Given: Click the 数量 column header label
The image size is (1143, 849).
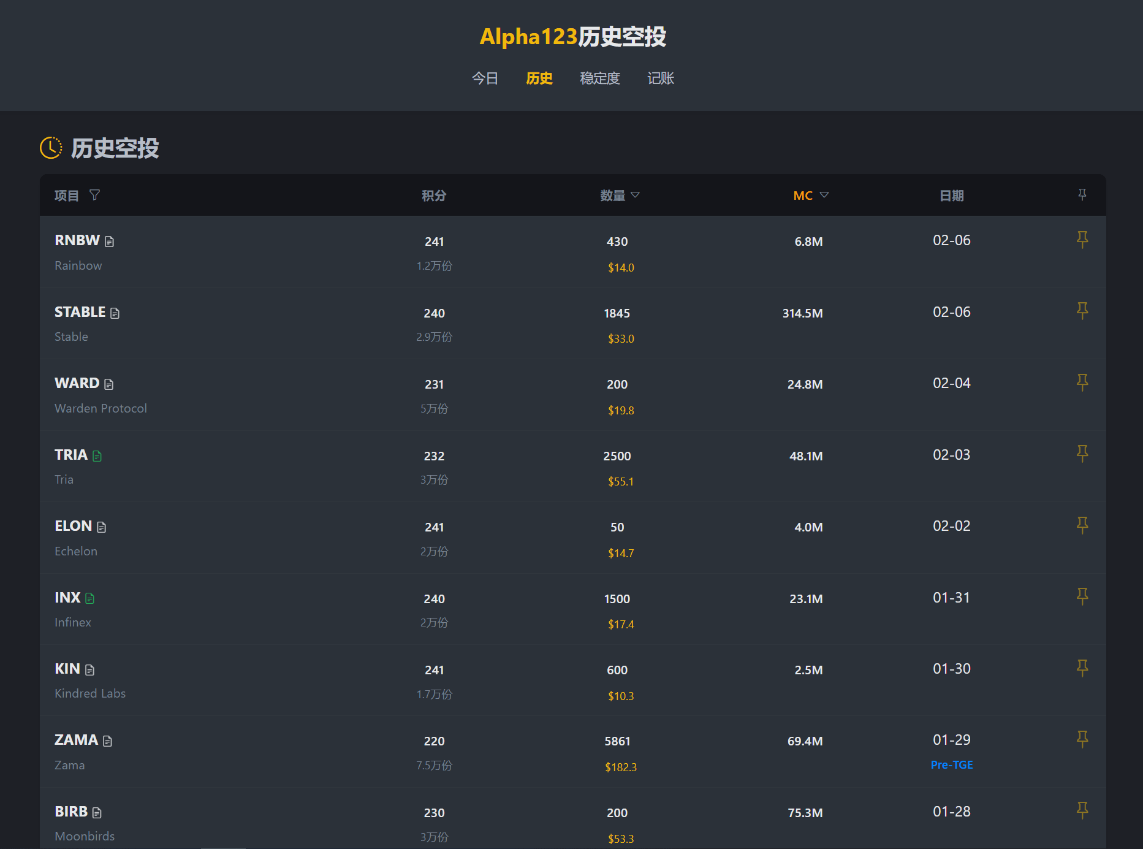Looking at the screenshot, I should click(613, 196).
